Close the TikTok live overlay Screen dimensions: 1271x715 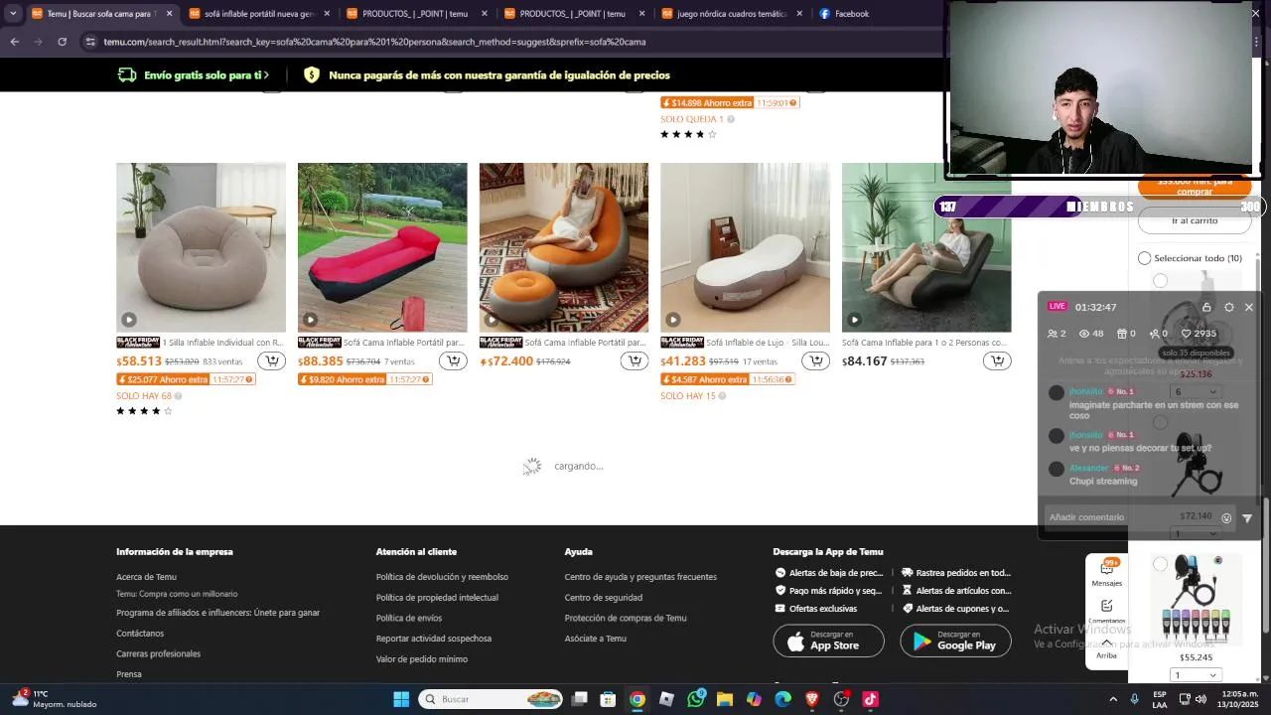coord(1249,307)
